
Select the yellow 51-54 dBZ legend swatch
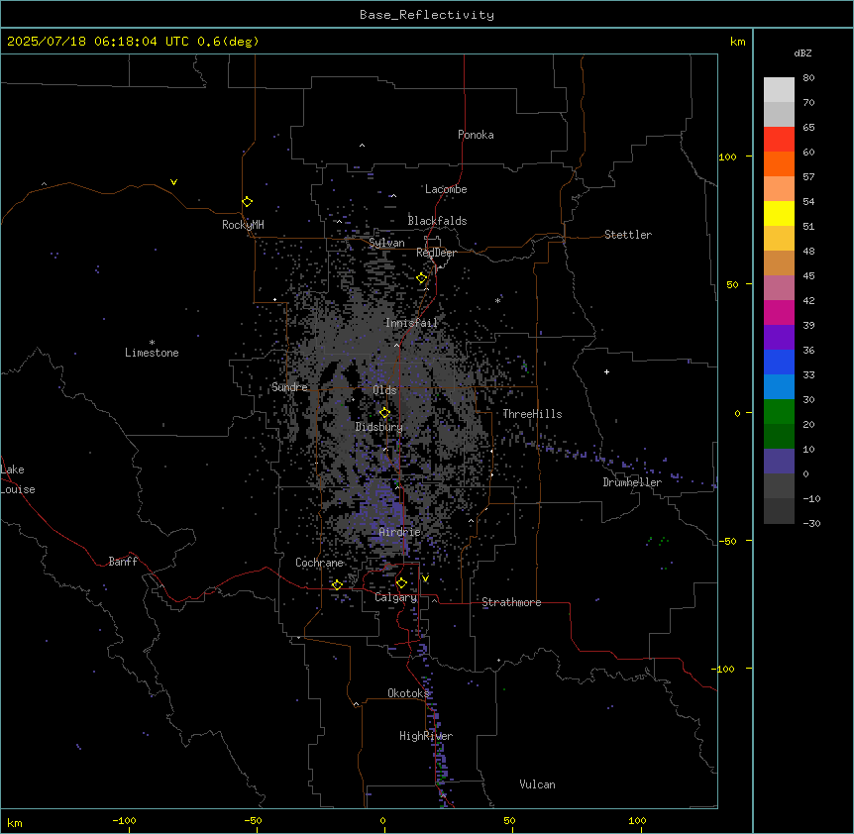[779, 213]
